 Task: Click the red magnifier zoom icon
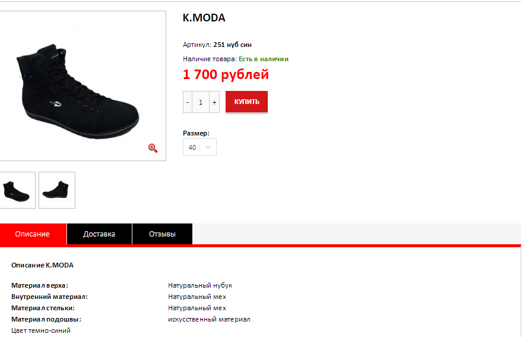click(153, 148)
